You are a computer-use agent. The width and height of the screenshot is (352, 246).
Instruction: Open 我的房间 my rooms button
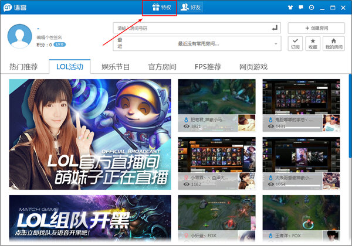(333, 43)
